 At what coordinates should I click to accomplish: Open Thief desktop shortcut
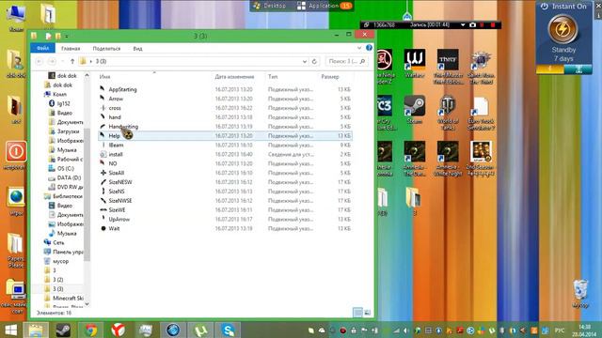click(448, 66)
